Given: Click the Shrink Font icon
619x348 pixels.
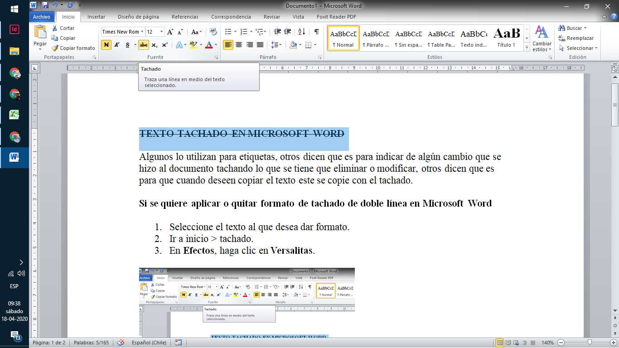Looking at the screenshot, I should [180, 32].
